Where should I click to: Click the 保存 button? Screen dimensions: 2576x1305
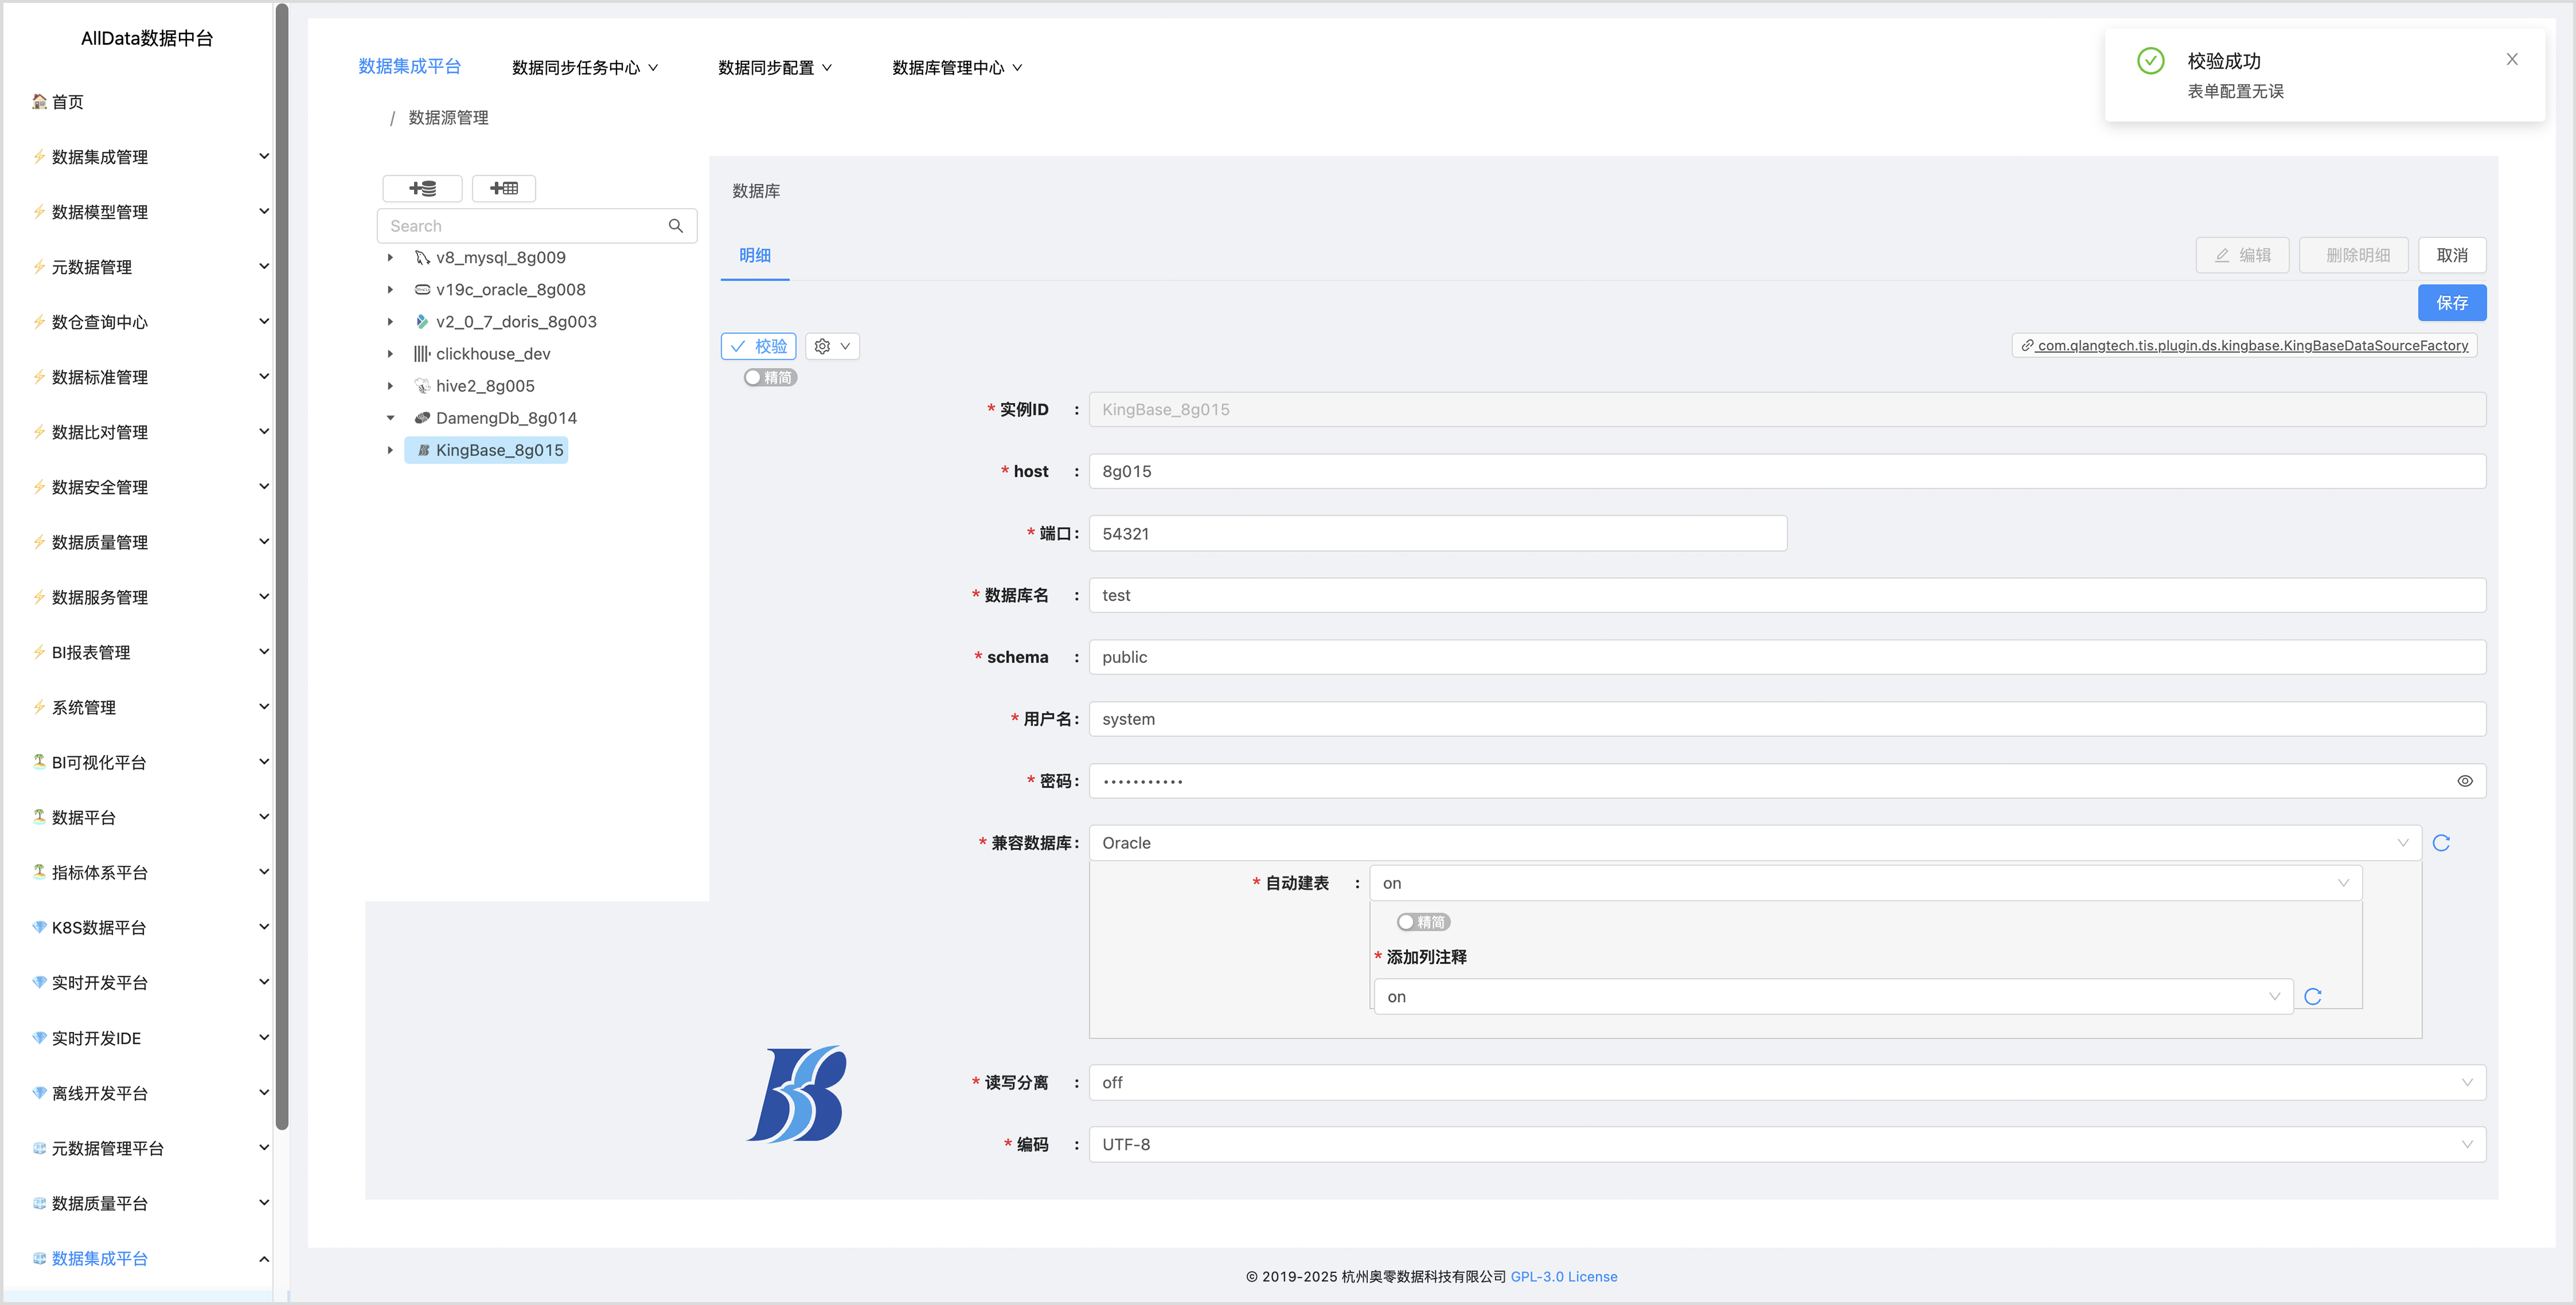coord(2451,303)
